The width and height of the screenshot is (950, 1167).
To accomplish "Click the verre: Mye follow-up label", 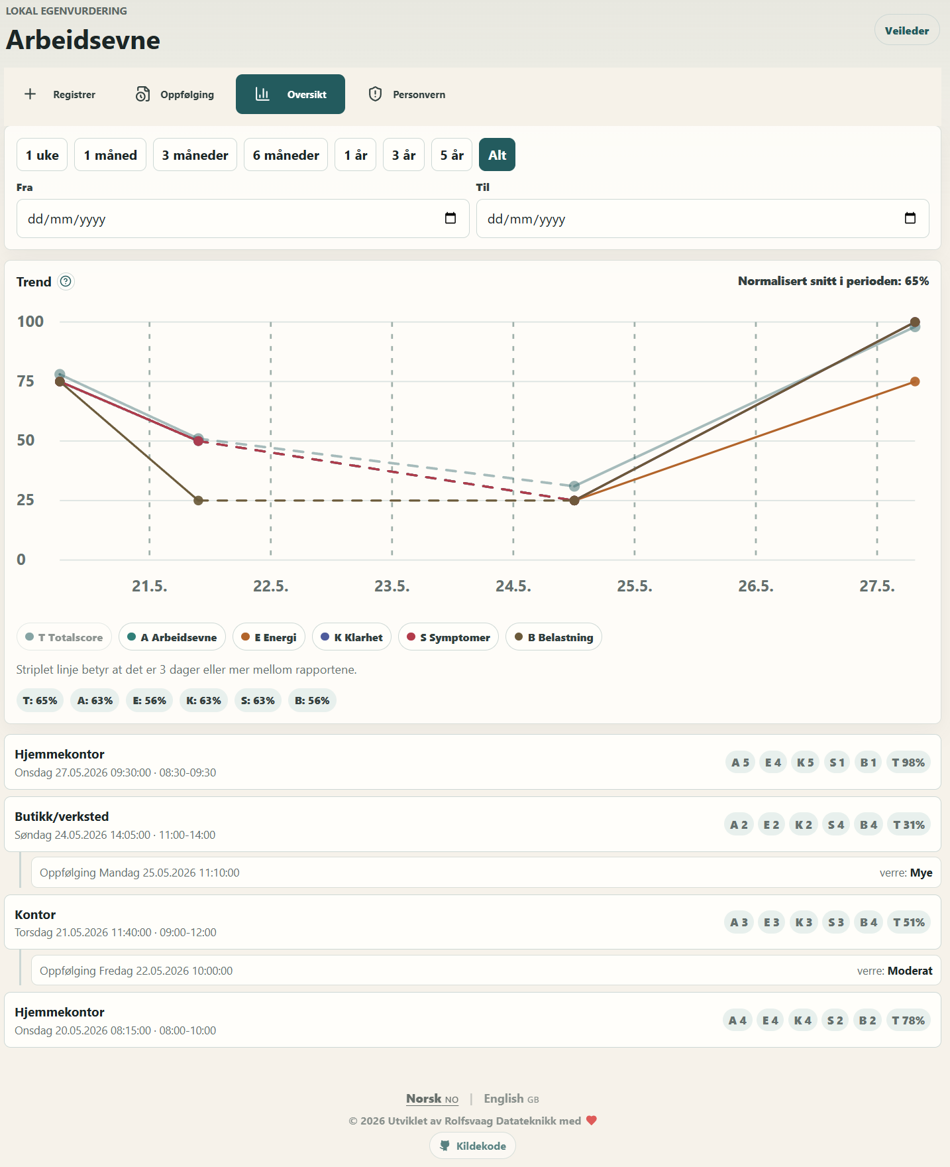I will [906, 873].
